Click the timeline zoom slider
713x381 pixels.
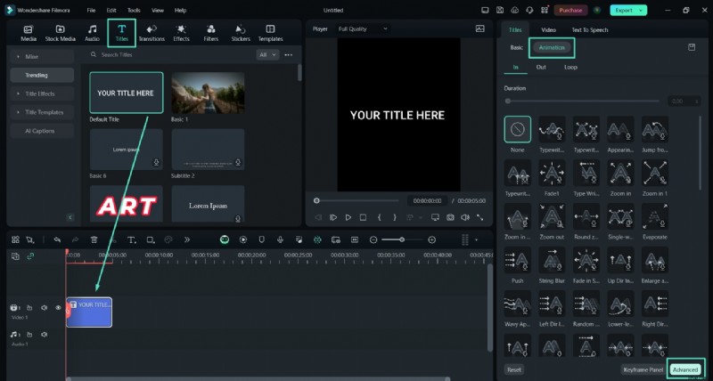coord(402,239)
